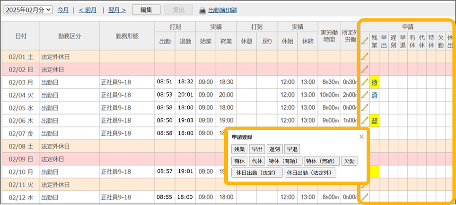
Task: Open the 待 overtime status on 02/03
Action: pos(375,82)
